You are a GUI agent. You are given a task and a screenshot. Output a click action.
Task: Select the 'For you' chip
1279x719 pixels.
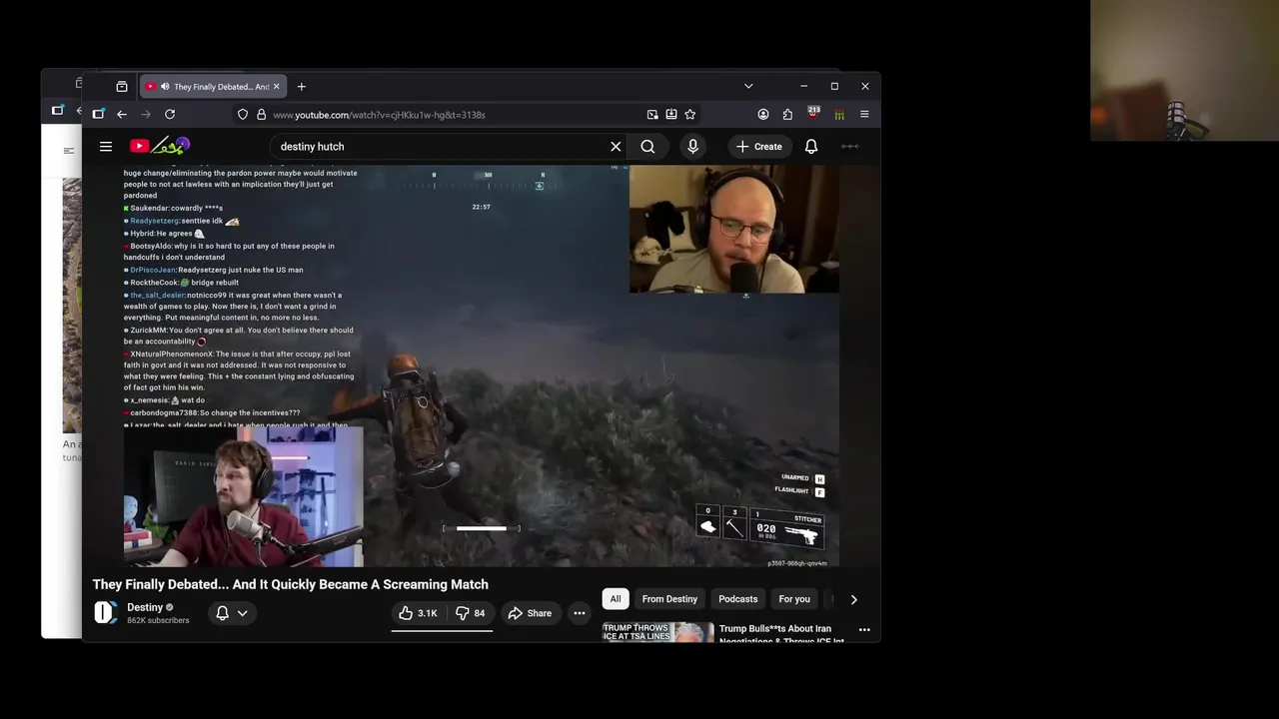coord(794,599)
